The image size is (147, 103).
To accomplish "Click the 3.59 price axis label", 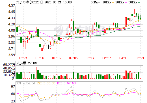I will click(x=12, y=55).
